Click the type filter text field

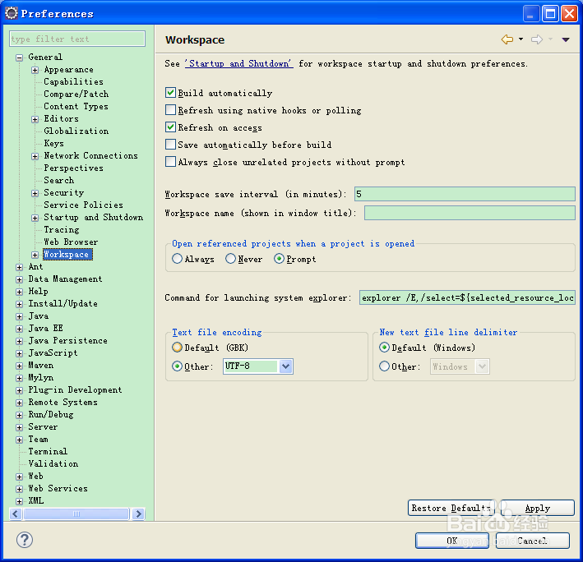tap(77, 39)
